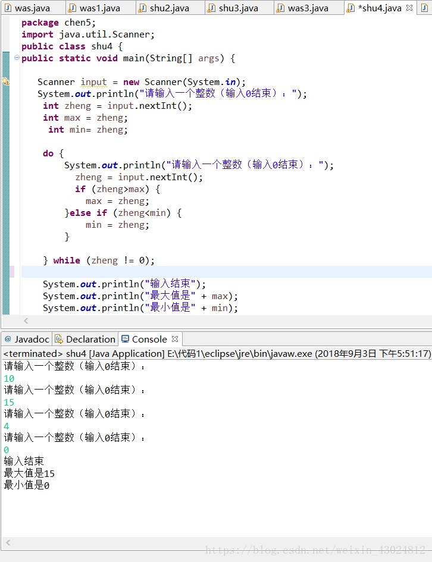Click the terminated shu4 console header text
Image resolution: width=432 pixels, height=562 pixels.
pos(217,354)
